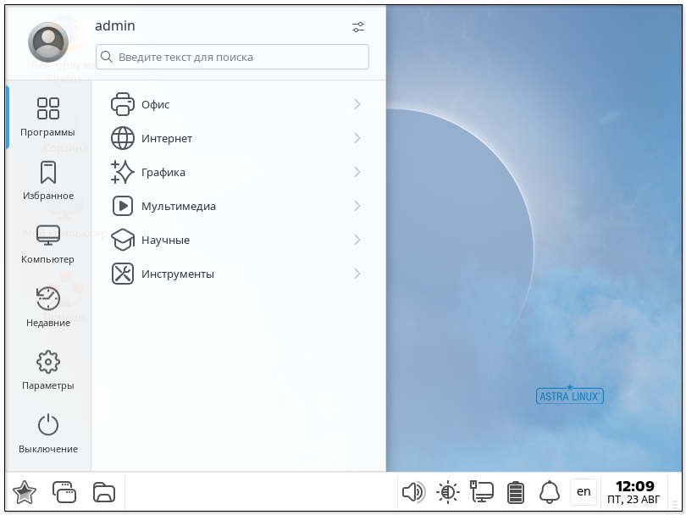
Task: Select the Инструменты label
Action: (178, 274)
